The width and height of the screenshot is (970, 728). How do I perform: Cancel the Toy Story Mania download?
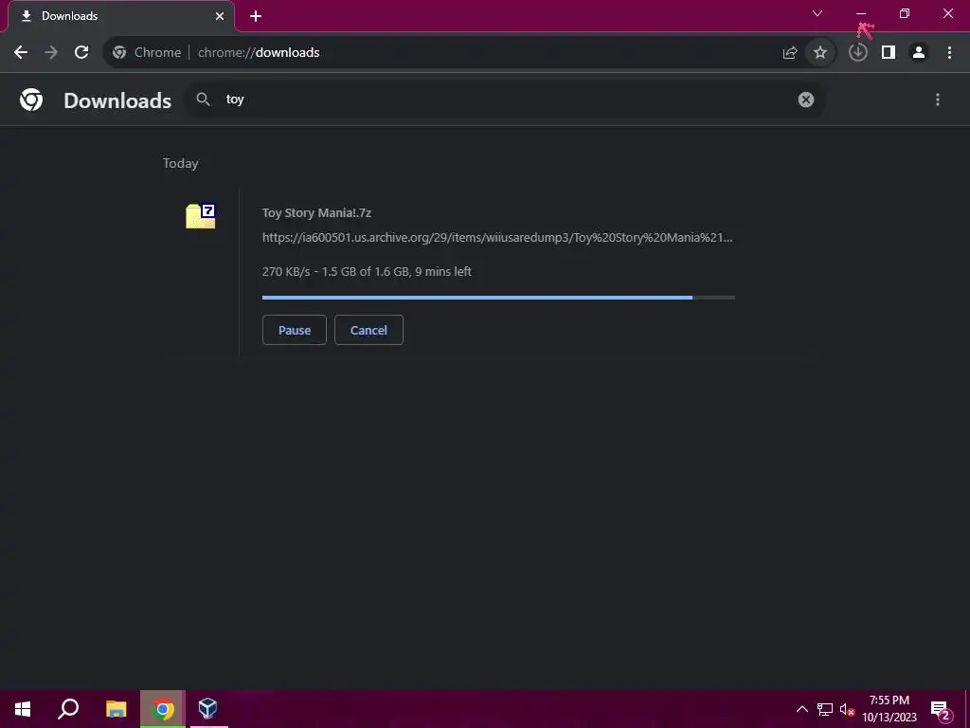tap(368, 330)
